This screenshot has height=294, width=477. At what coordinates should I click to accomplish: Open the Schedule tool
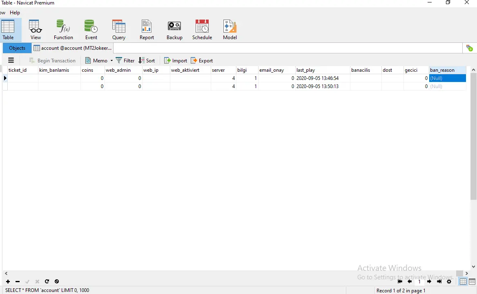[202, 30]
